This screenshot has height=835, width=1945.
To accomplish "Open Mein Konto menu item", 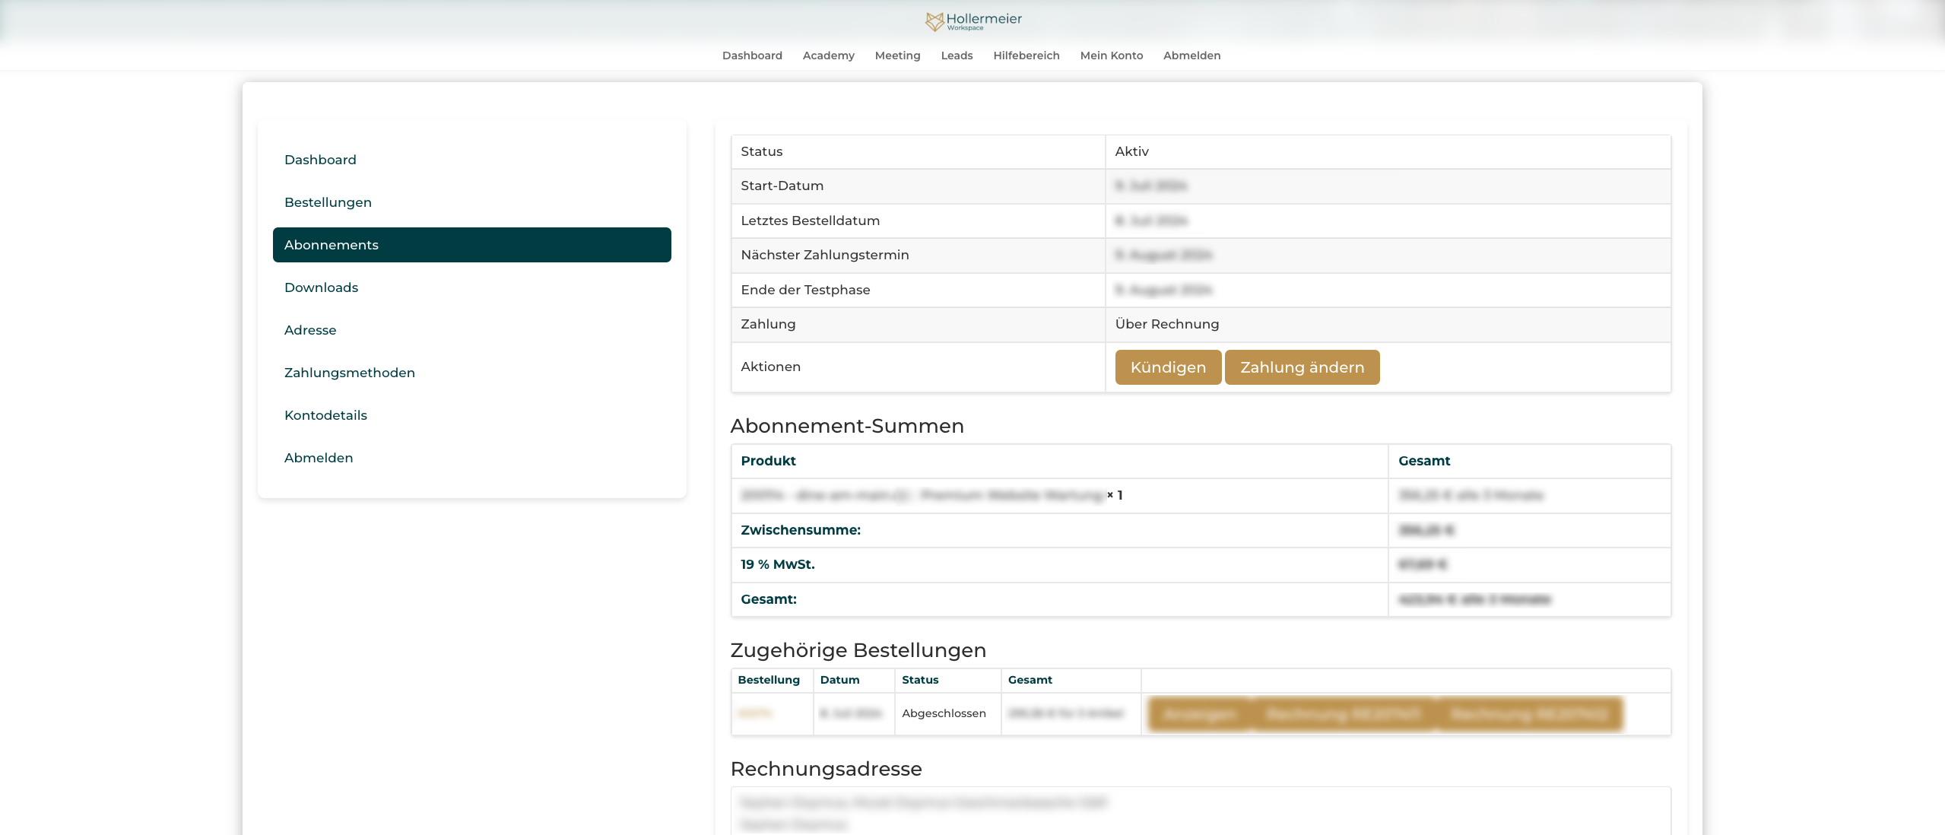I will pos(1111,56).
